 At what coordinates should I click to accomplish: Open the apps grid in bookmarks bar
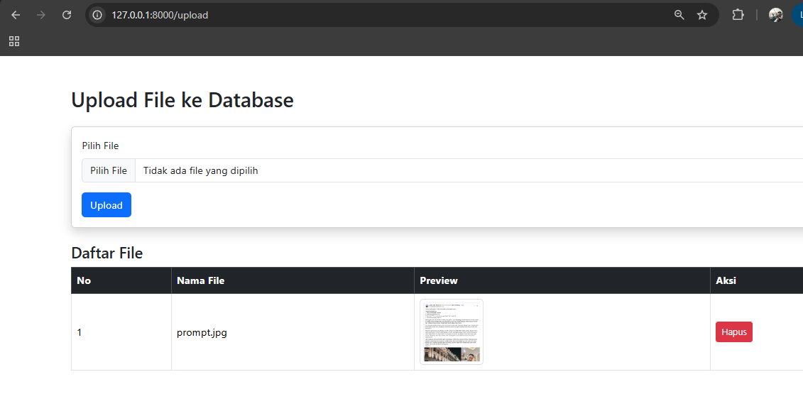[x=14, y=41]
